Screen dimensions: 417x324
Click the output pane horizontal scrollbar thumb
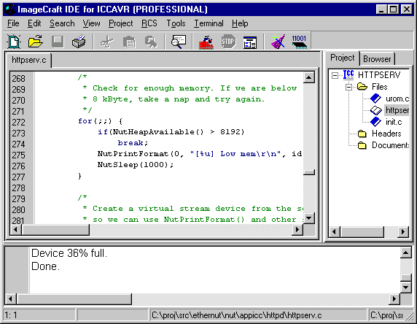74,299
